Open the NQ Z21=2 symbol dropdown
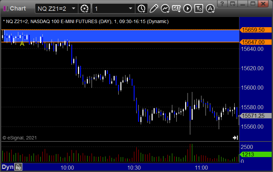Image resolution: width=273 pixels, height=172 pixels. pos(74,8)
